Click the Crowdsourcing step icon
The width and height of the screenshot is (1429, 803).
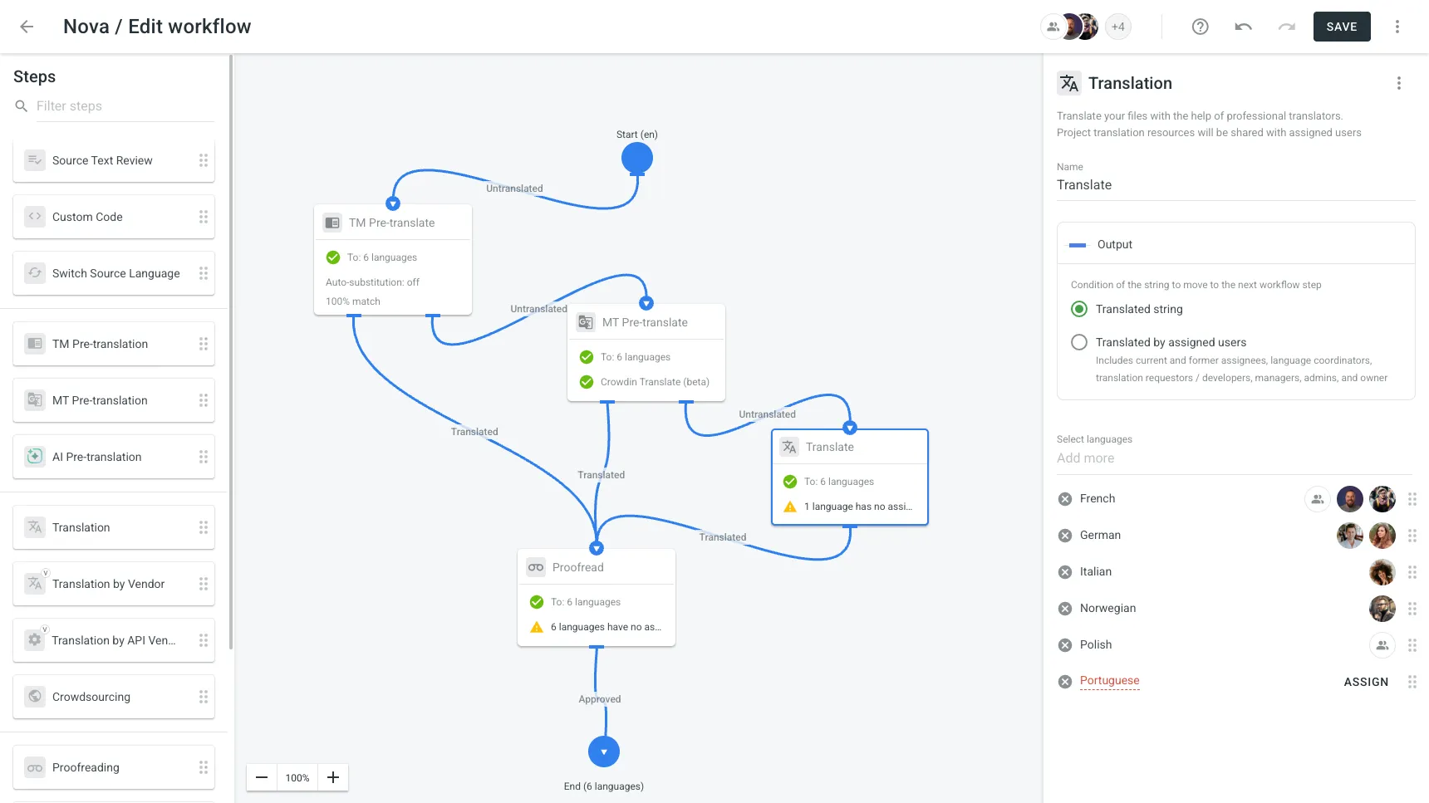click(34, 696)
